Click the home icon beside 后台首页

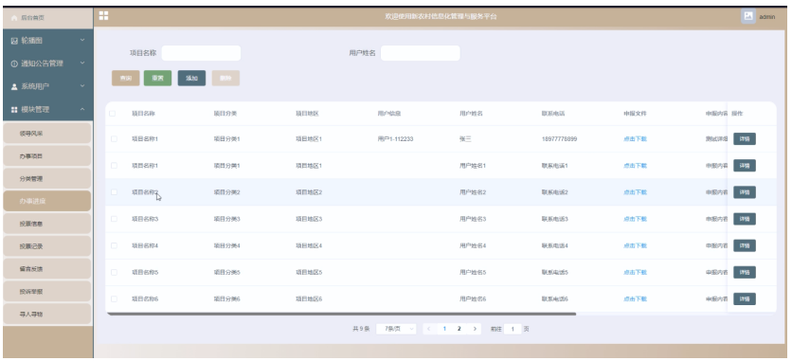(13, 18)
